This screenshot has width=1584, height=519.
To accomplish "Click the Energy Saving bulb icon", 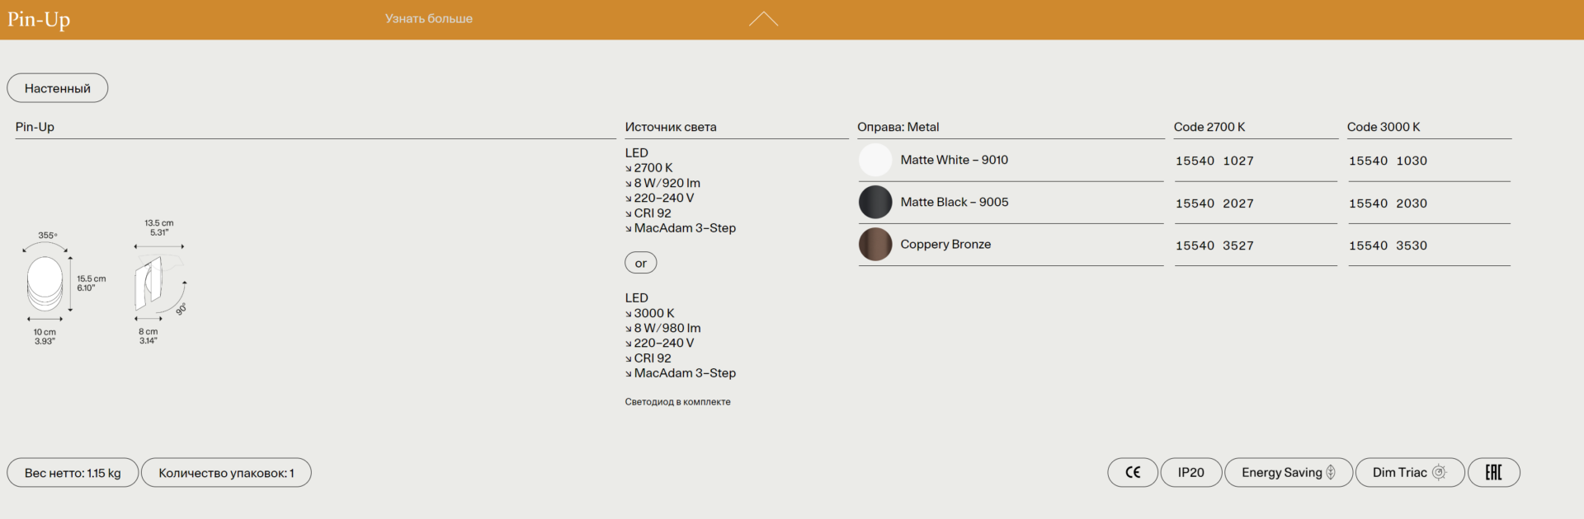I will pyautogui.click(x=1331, y=473).
